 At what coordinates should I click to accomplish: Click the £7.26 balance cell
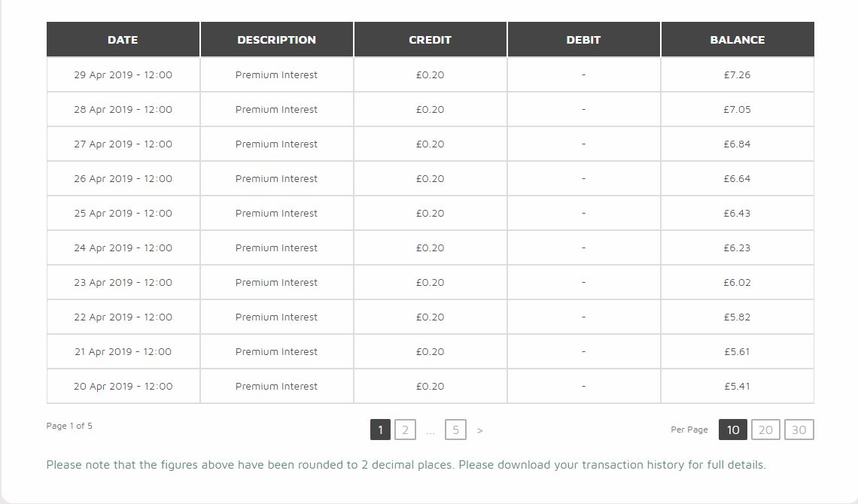(x=737, y=75)
